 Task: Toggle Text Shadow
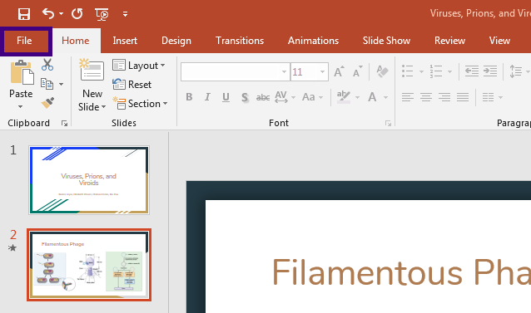coord(245,97)
